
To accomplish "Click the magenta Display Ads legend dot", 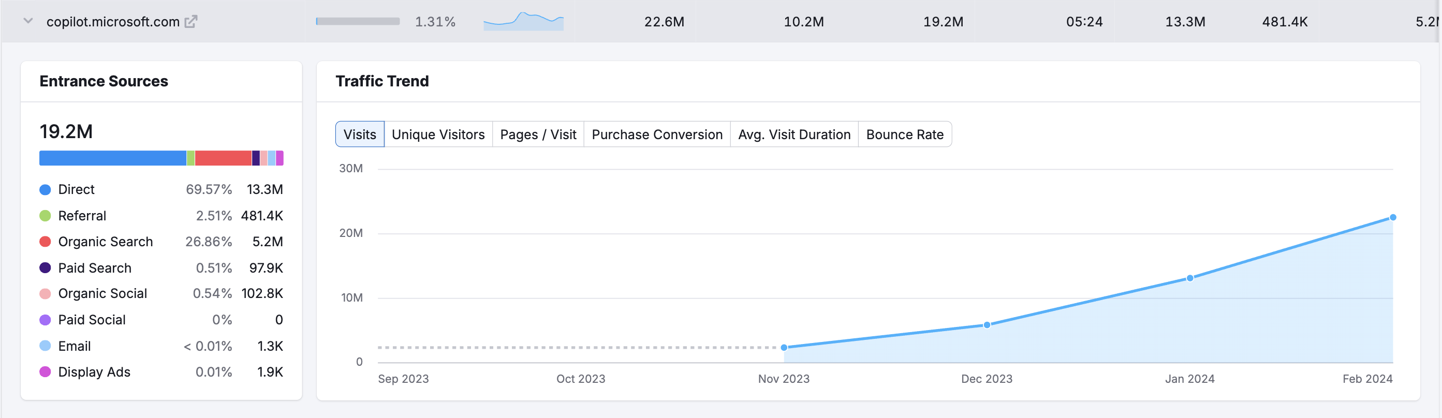I will pyautogui.click(x=46, y=372).
